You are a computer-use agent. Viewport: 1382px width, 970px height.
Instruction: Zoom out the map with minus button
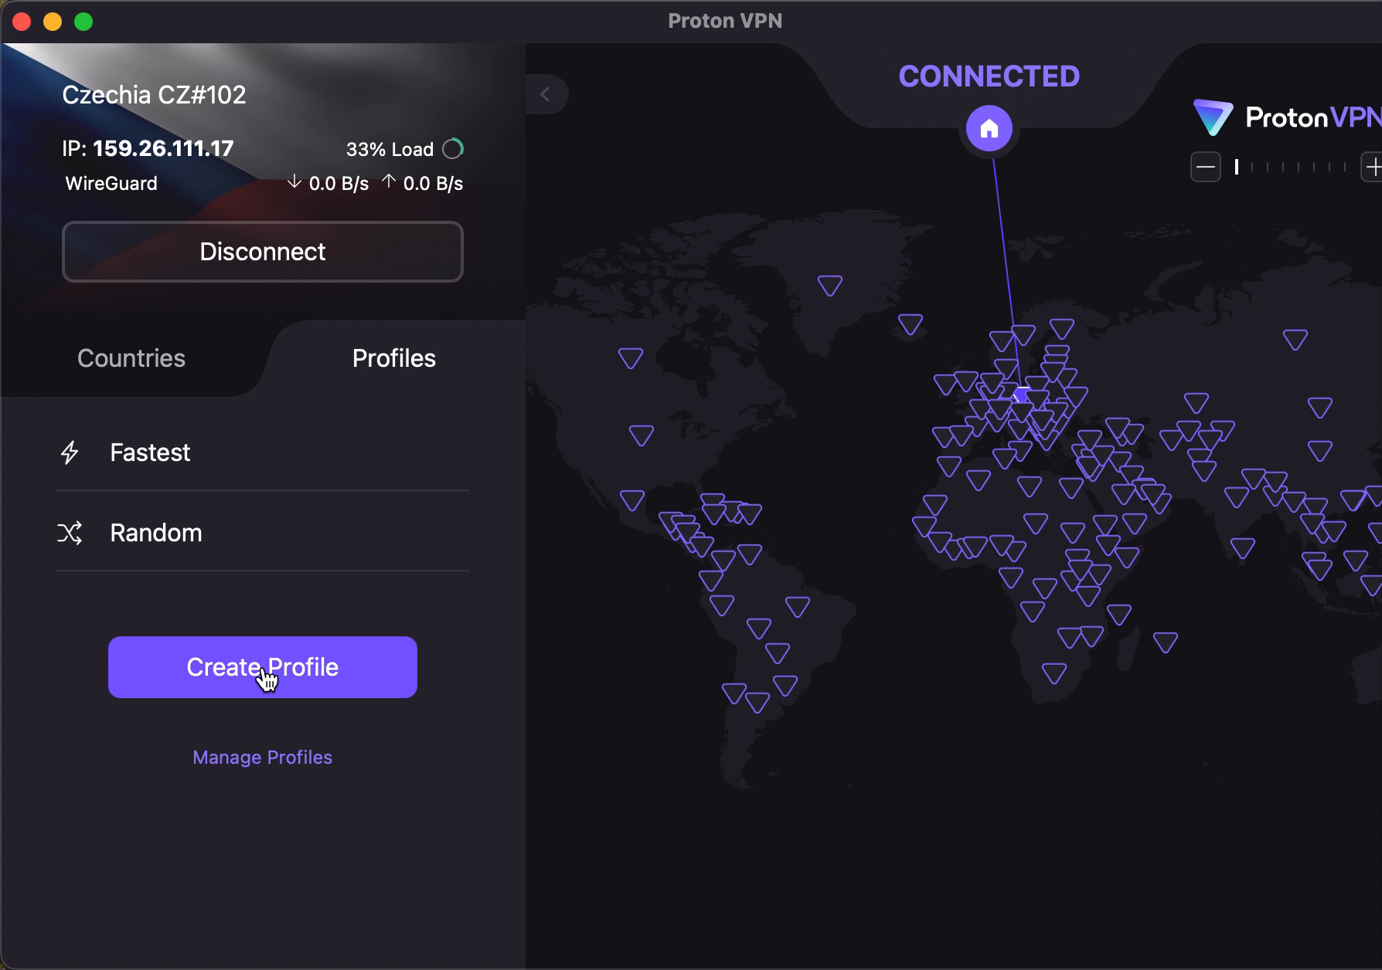(1206, 167)
